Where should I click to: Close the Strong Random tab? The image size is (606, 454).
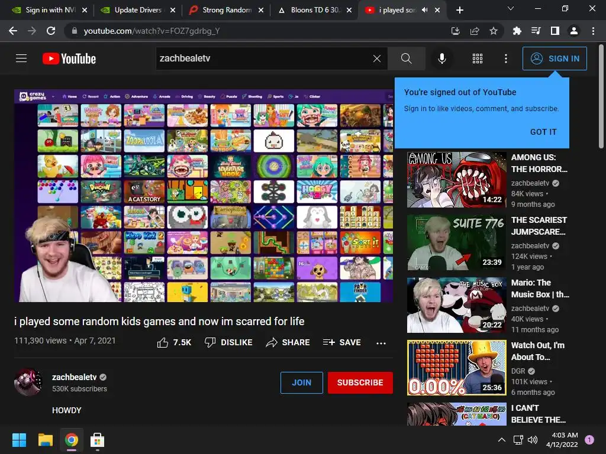[261, 10]
